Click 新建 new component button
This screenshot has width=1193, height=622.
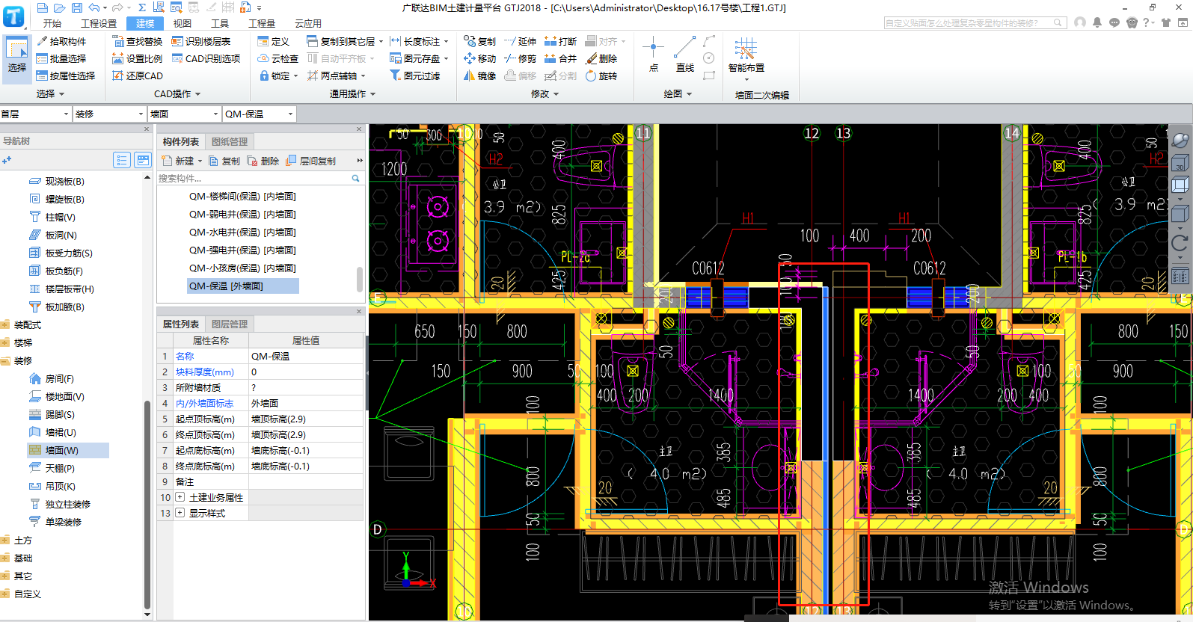(178, 161)
